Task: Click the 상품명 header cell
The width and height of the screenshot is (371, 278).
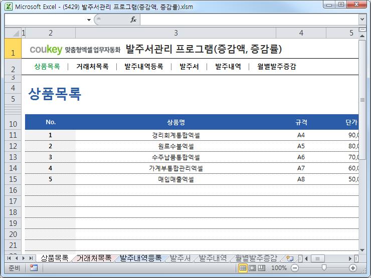Action: (x=176, y=122)
